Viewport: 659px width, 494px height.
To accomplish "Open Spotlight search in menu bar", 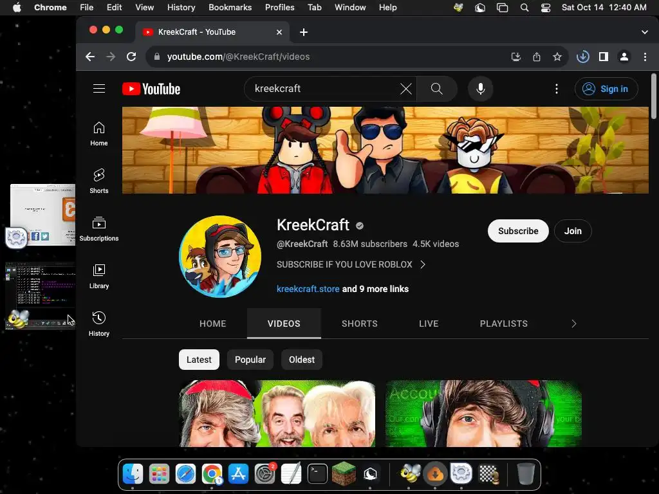I will [524, 8].
